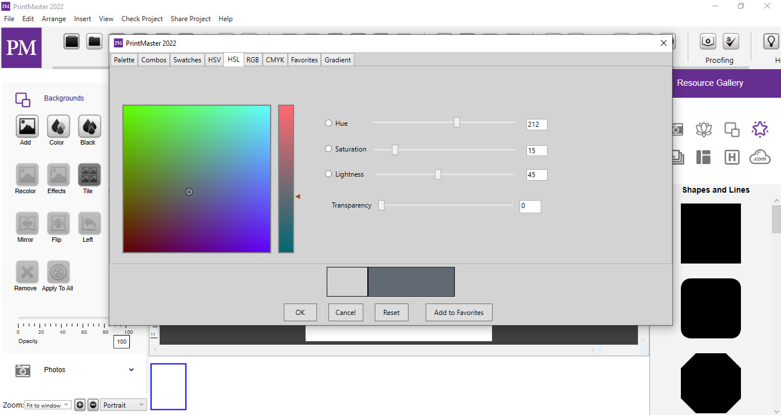The height and width of the screenshot is (415, 781).
Task: Switch to the Favorites tab
Action: [304, 59]
